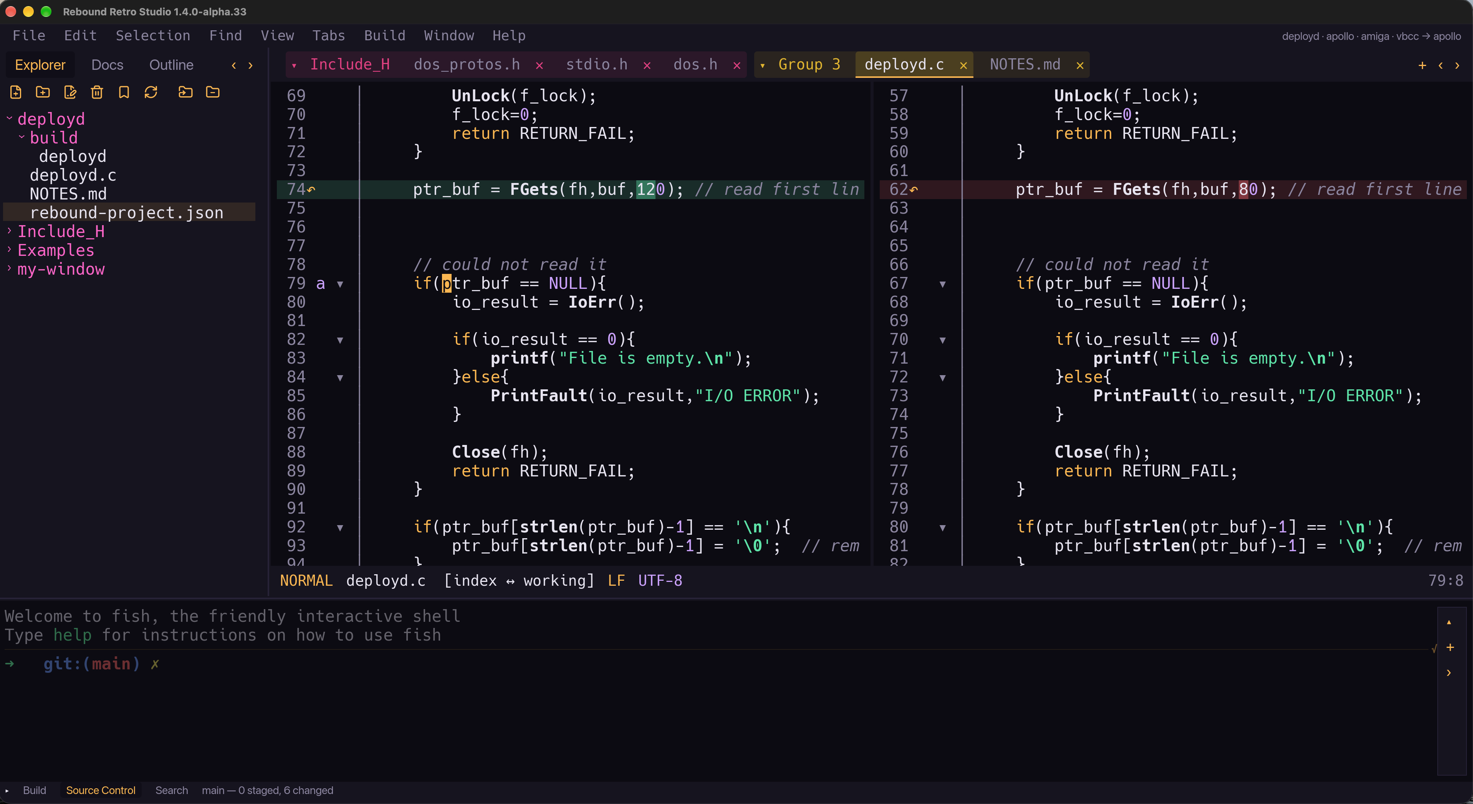1473x804 pixels.
Task: Close the stdio.h tab
Action: pyautogui.click(x=647, y=66)
